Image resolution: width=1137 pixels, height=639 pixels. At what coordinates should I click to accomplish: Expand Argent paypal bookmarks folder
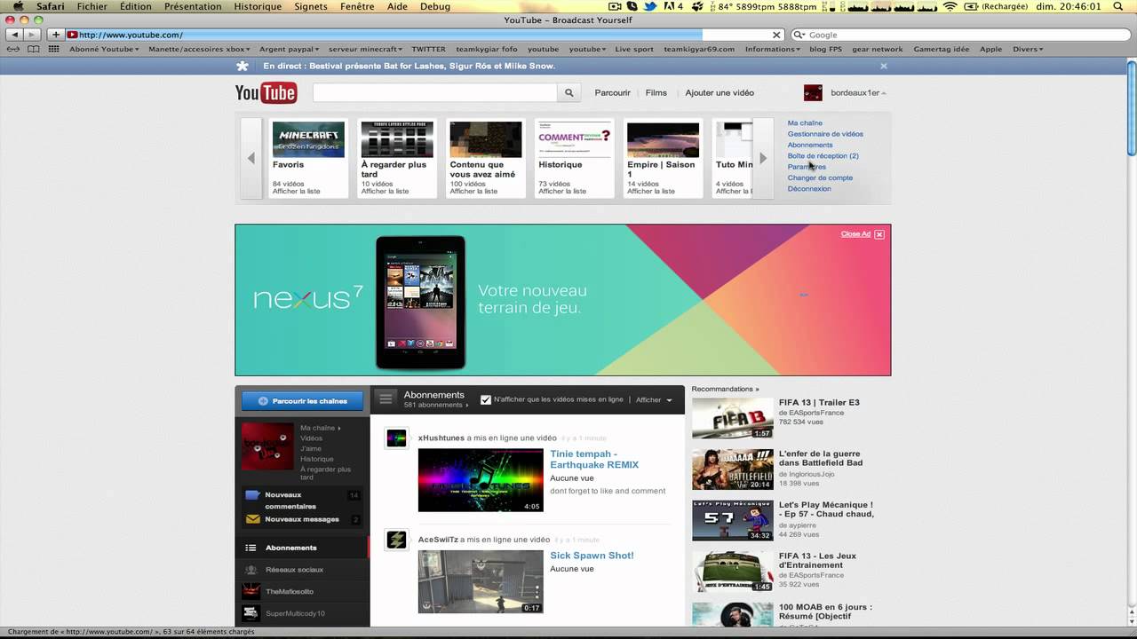(x=290, y=49)
